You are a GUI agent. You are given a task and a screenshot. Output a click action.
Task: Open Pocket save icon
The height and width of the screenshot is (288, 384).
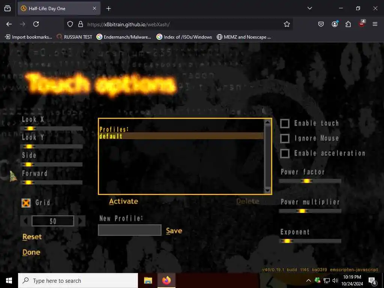pyautogui.click(x=321, y=24)
